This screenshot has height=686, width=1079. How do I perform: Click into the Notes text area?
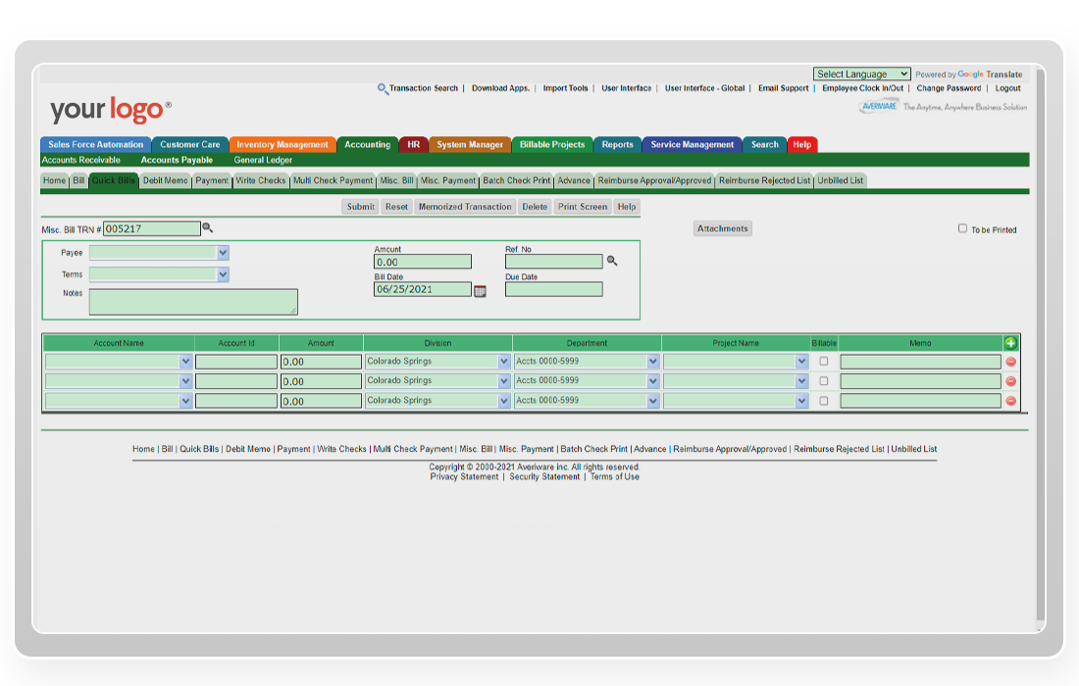pos(193,302)
